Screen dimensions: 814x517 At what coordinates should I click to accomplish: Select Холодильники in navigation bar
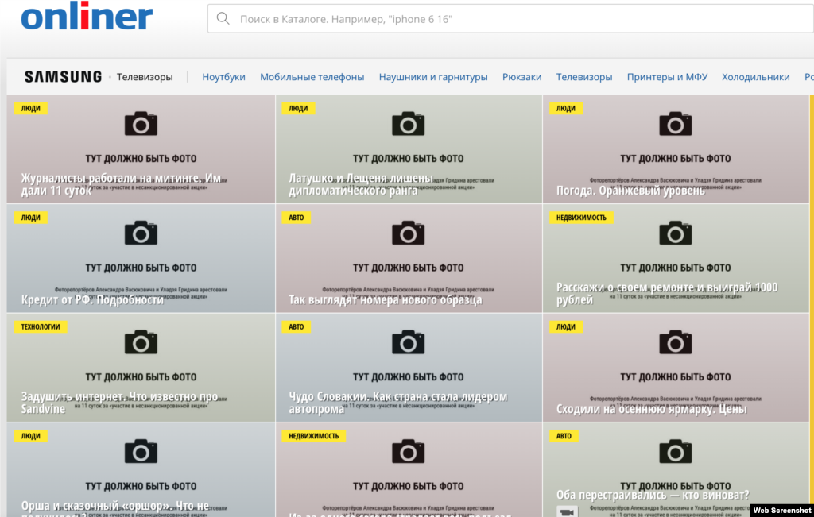click(755, 77)
